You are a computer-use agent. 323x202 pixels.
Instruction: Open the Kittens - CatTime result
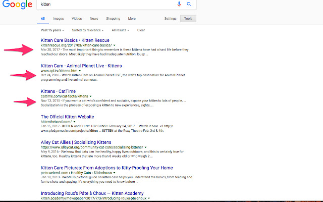[58, 91]
